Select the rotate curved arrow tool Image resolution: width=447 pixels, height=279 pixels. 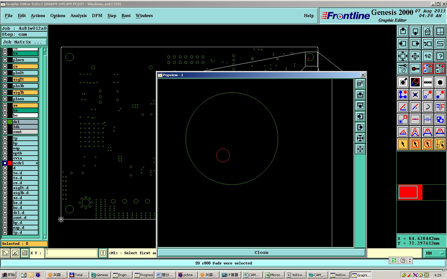pos(428,107)
